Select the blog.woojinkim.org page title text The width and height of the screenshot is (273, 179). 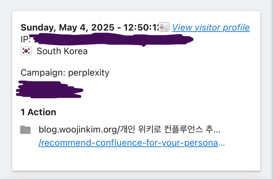click(130, 130)
